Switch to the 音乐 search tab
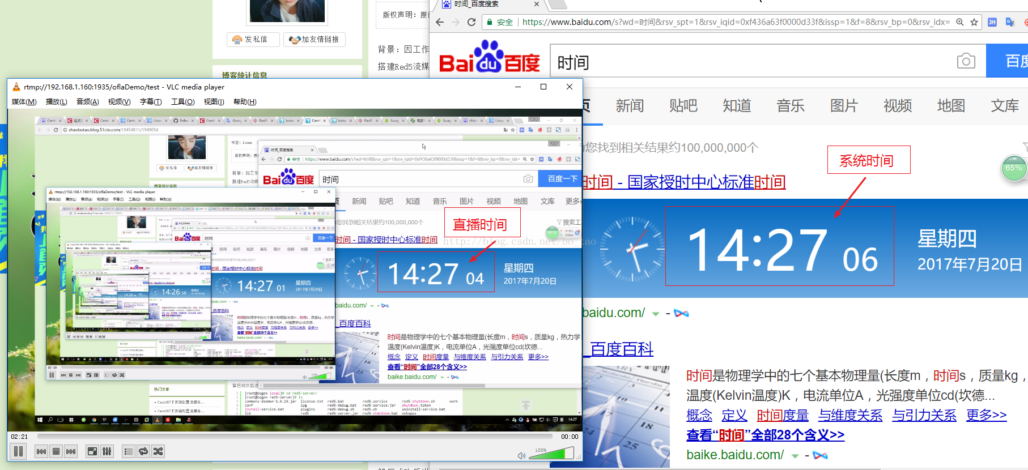This screenshot has width=1028, height=470. [791, 106]
